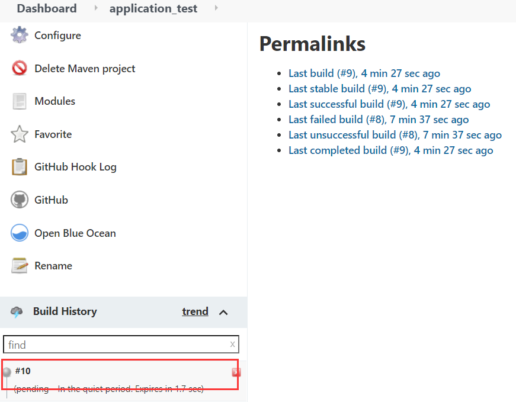
Task: Open the build trend link
Action: [x=195, y=311]
